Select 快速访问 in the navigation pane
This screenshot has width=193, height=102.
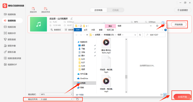(x=82, y=42)
